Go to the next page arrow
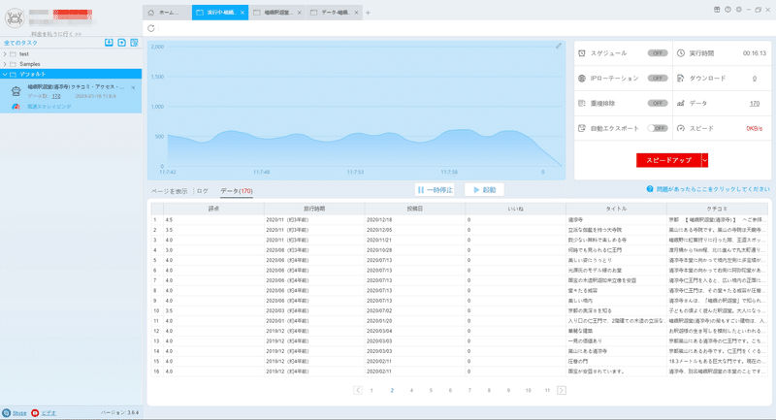The height and width of the screenshot is (420, 776). point(562,390)
